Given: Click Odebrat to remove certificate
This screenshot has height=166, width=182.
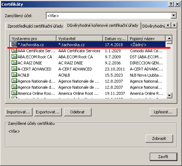Looking at the screenshot, I should (x=78, y=112).
